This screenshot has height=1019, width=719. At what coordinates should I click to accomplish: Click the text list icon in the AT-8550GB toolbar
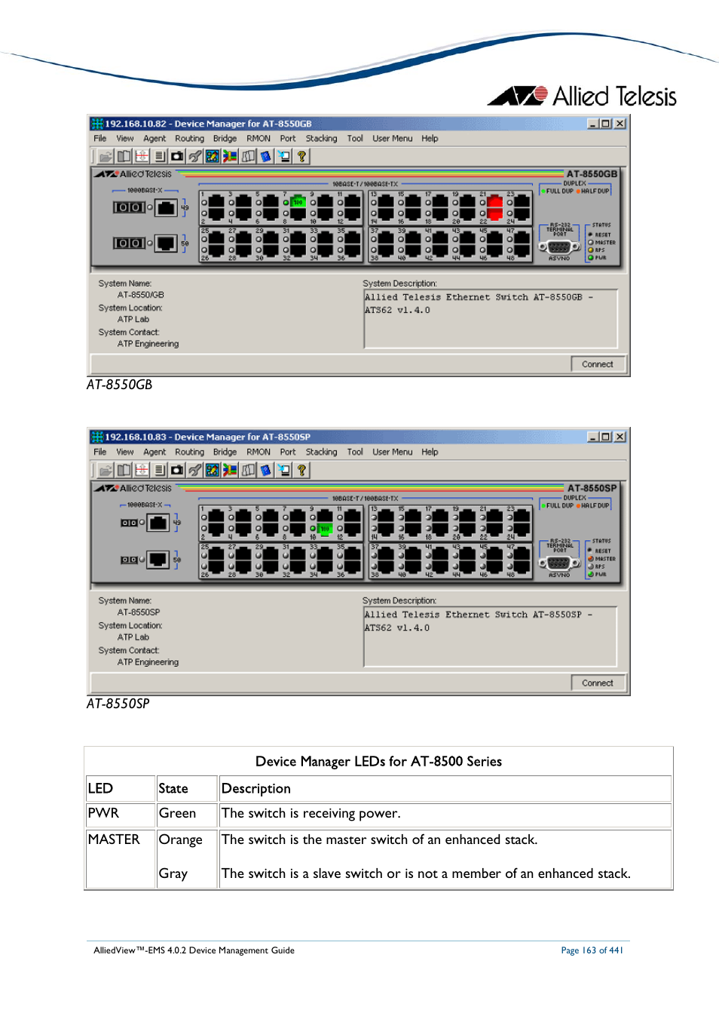(x=159, y=156)
